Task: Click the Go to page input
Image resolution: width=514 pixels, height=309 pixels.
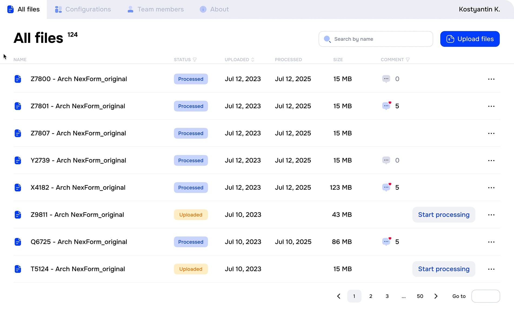Action: tap(486, 296)
